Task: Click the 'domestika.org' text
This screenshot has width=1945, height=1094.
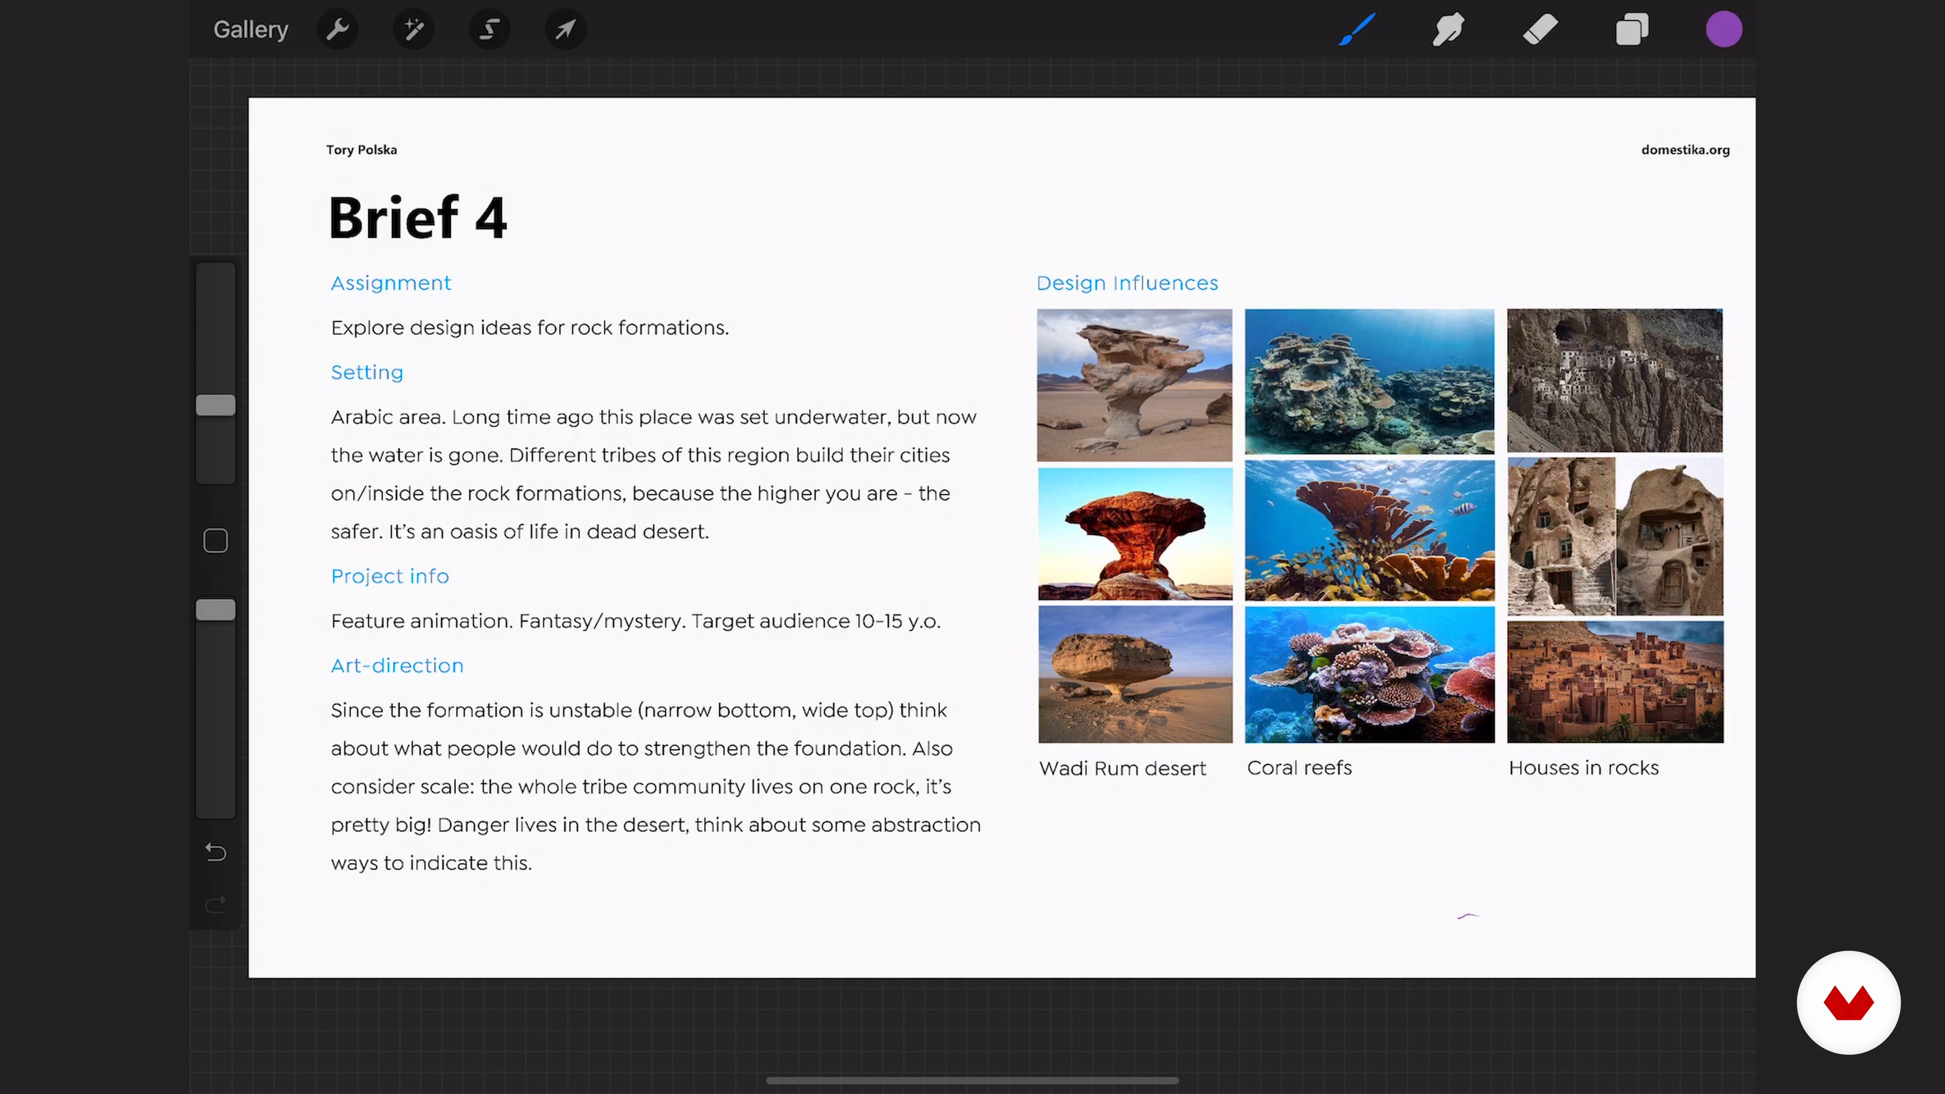Action: tap(1685, 149)
